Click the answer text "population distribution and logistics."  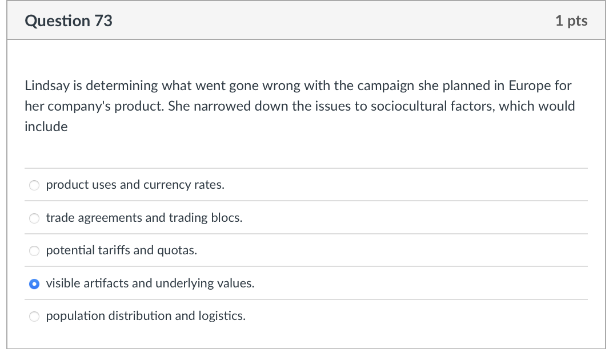pos(146,315)
